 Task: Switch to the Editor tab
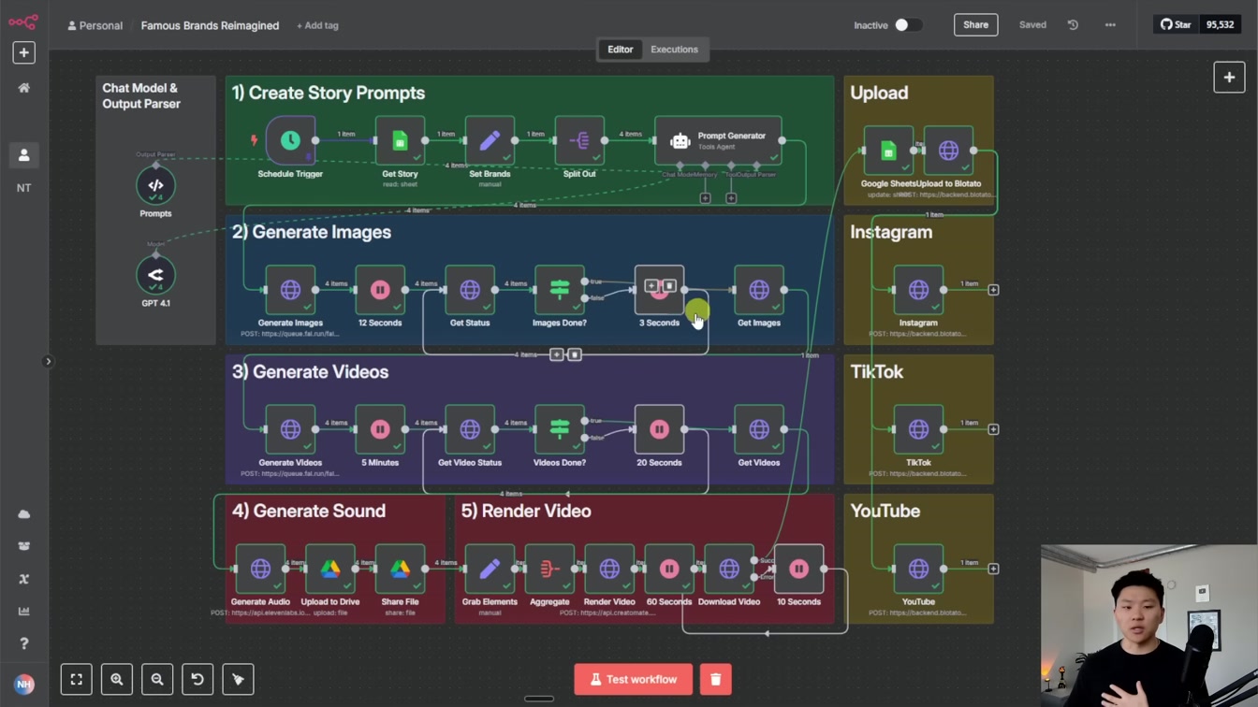click(620, 50)
